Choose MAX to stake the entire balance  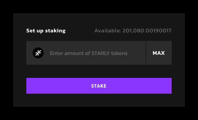[159, 53]
